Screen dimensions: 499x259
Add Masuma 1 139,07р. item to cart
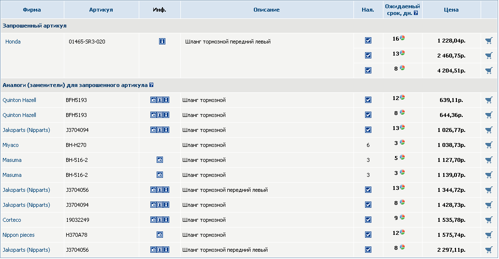point(489,175)
